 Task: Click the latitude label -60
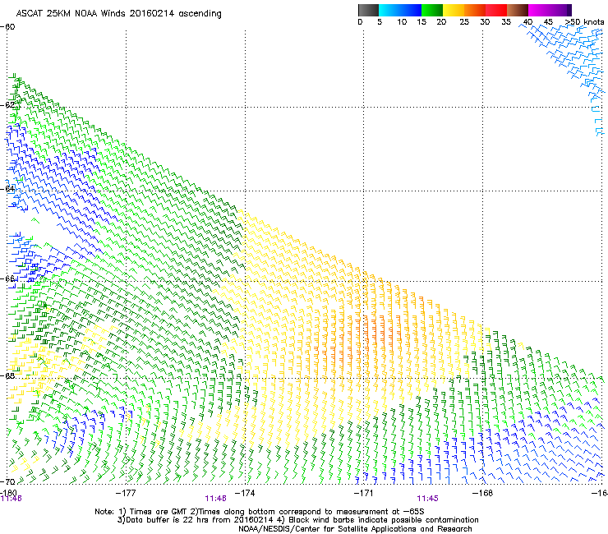7,27
